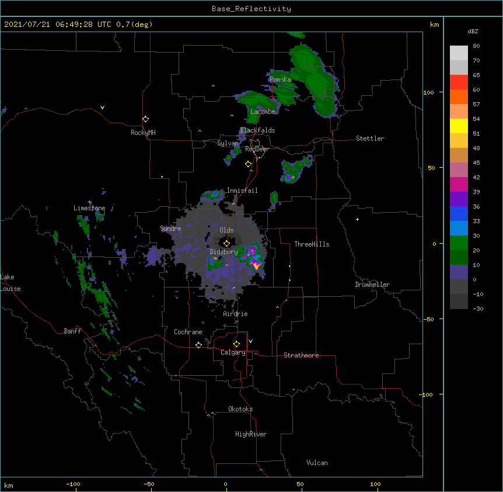The image size is (503, 492).
Task: Click the white 80 dBZ color swatch
Action: (459, 53)
